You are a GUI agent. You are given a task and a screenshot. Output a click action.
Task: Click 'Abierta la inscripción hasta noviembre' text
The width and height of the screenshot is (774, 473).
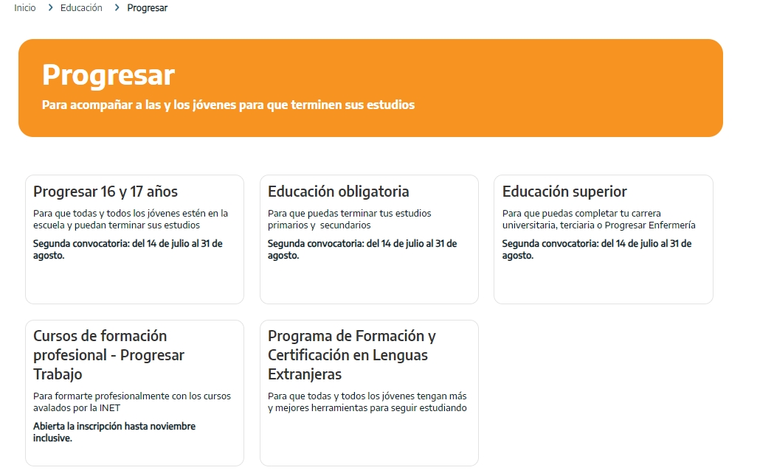coord(114,432)
